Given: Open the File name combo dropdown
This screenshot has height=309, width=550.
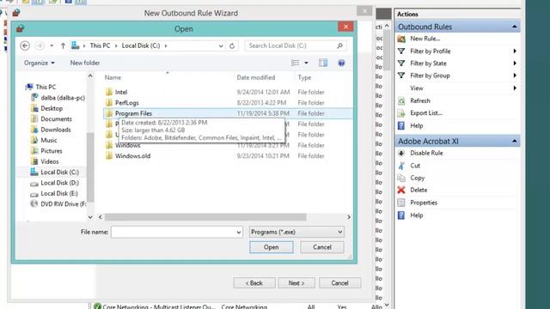Looking at the screenshot, I should point(239,233).
